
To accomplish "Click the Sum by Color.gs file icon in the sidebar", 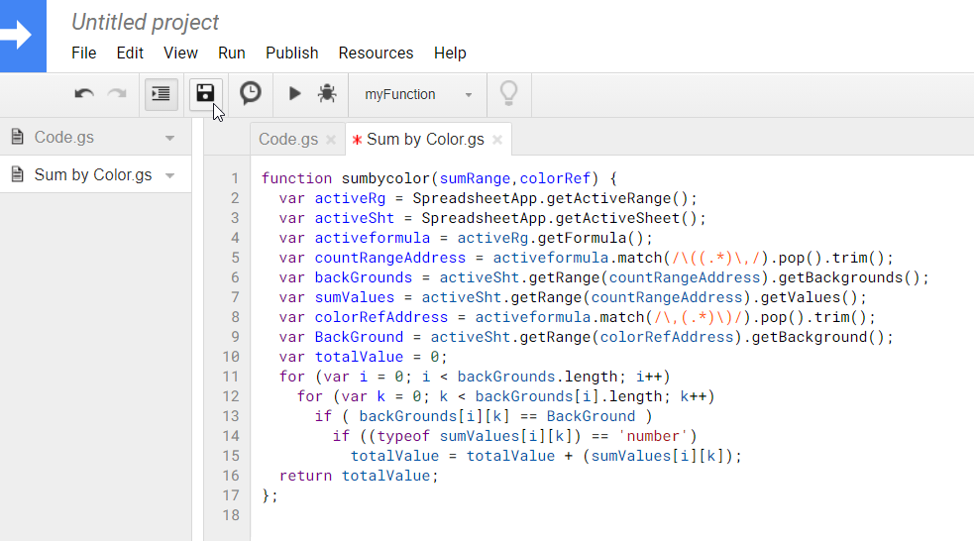I will [x=18, y=174].
